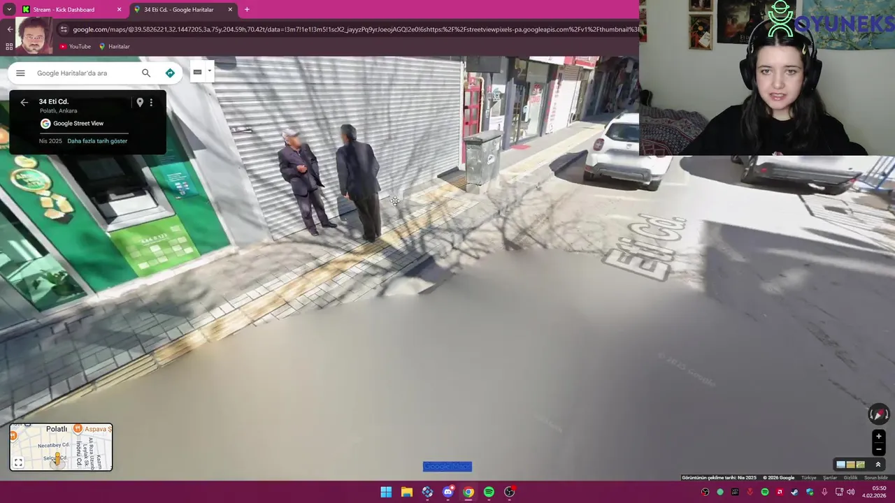Open the volume speaker tray icon
The image size is (895, 503).
click(x=850, y=492)
